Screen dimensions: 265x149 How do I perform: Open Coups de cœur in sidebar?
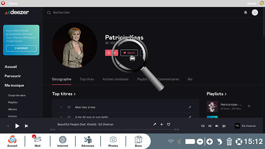(x=17, y=96)
